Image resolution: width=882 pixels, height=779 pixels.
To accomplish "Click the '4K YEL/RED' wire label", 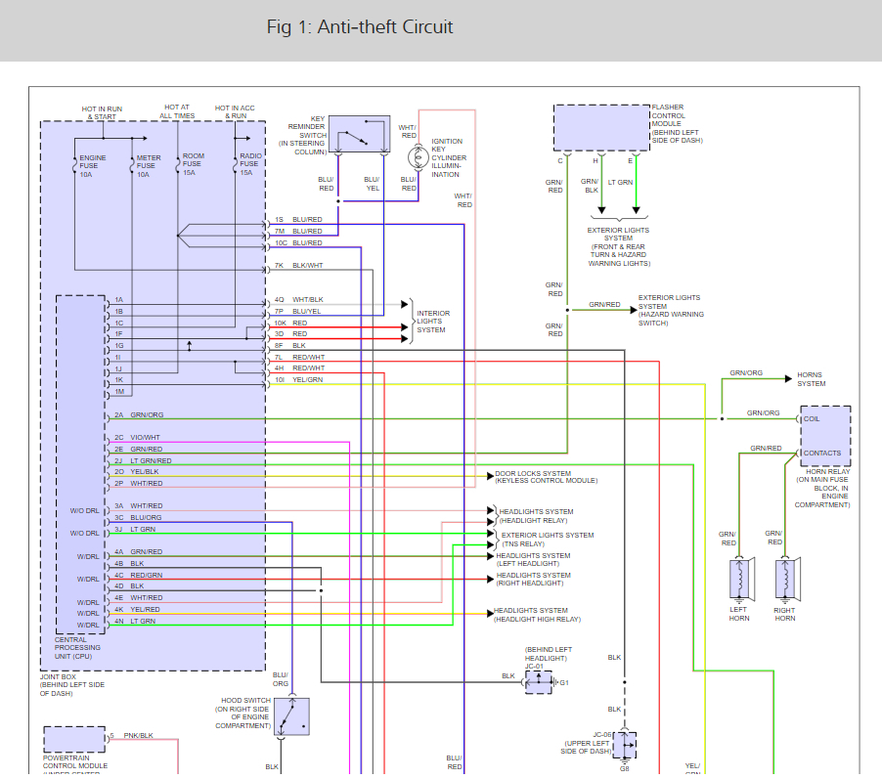I will pyautogui.click(x=137, y=609).
